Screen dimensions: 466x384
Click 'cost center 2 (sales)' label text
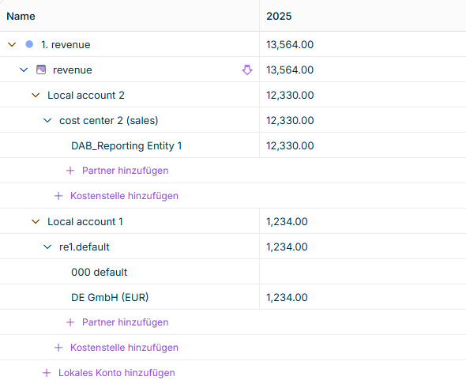109,120
